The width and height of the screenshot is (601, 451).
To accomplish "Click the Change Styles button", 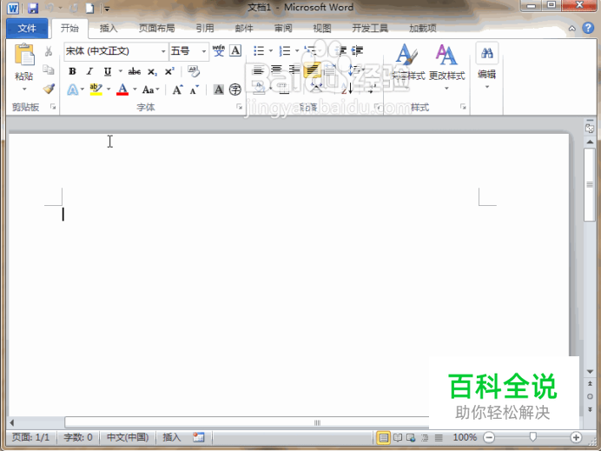I will [446, 67].
